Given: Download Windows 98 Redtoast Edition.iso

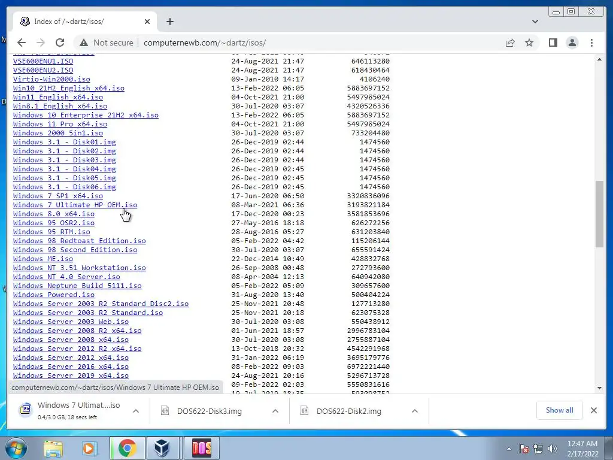Looking at the screenshot, I should (80, 241).
